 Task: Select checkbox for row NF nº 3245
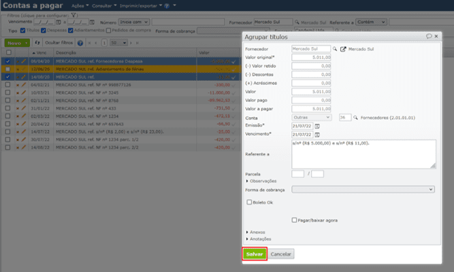click(x=7, y=92)
